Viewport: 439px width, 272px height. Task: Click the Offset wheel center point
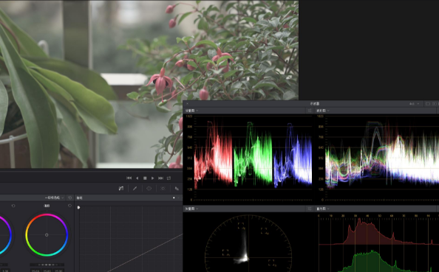pos(47,235)
